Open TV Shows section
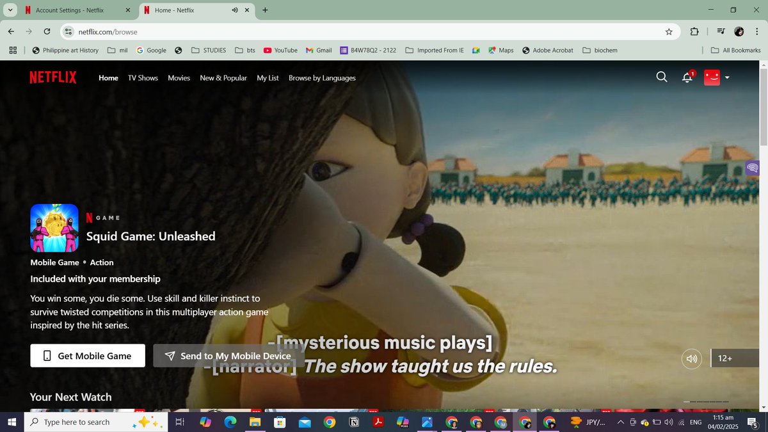This screenshot has width=768, height=432. click(x=143, y=78)
